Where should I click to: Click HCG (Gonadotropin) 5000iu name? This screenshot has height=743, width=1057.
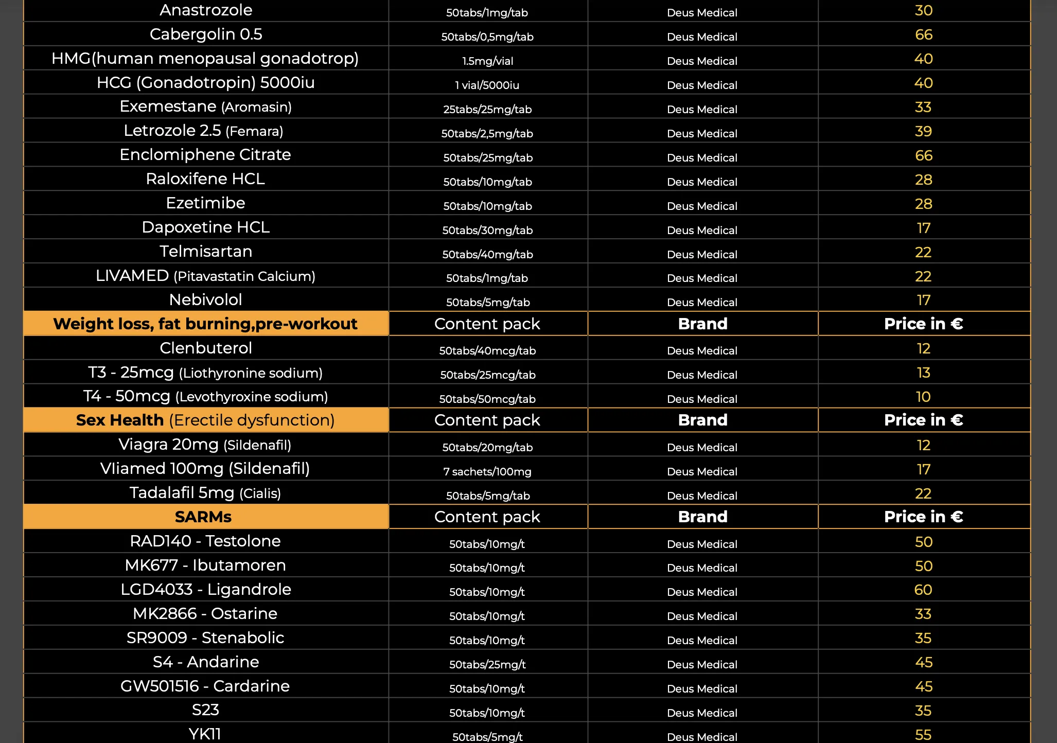pos(206,83)
